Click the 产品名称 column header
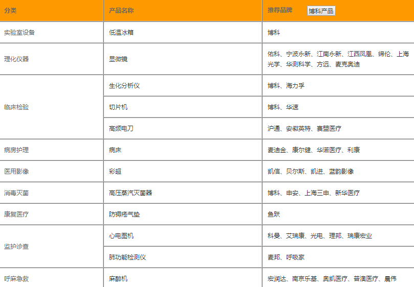Screen dimensions: 414x287 pyautogui.click(x=183, y=11)
